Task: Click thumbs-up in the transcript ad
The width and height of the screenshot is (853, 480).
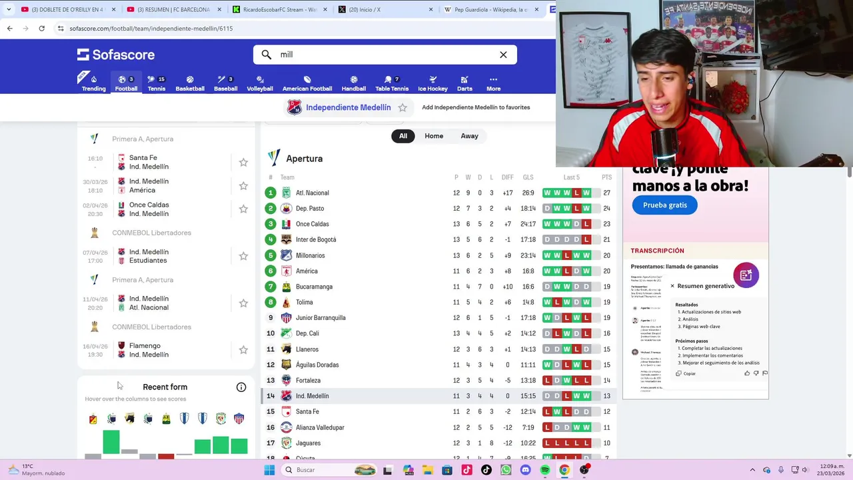Action: point(746,373)
